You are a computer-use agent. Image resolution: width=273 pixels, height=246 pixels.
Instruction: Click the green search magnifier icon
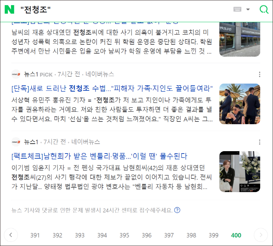(264, 9)
